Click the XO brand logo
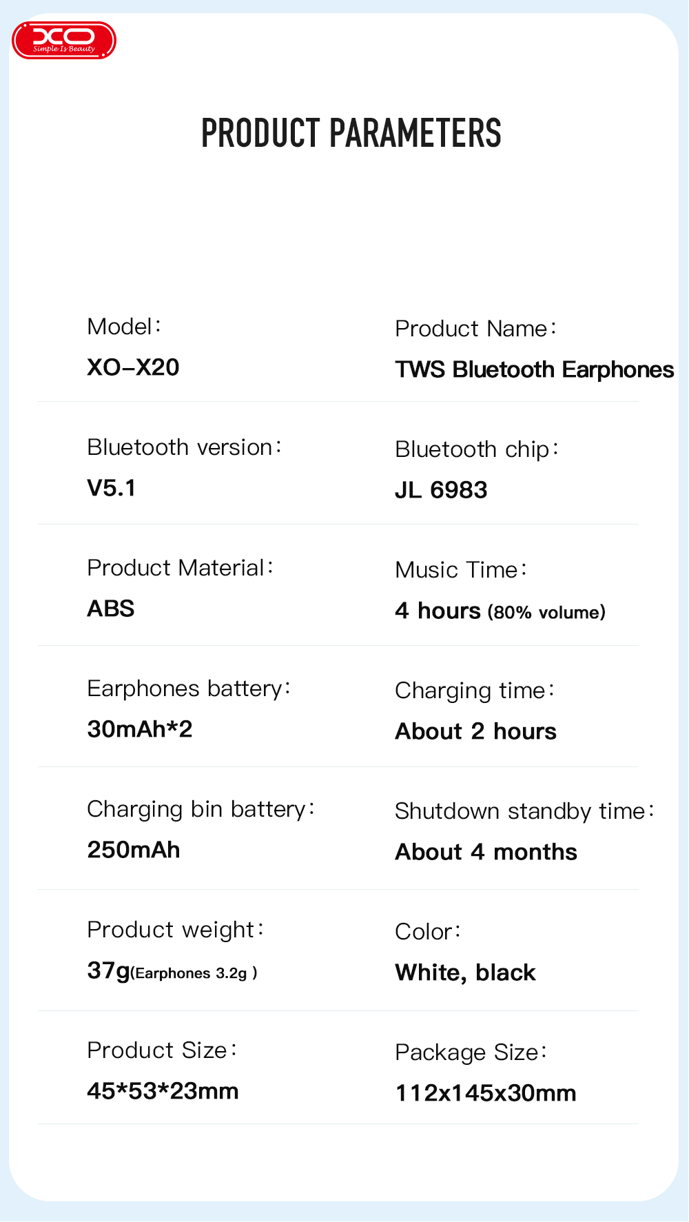 coord(64,40)
